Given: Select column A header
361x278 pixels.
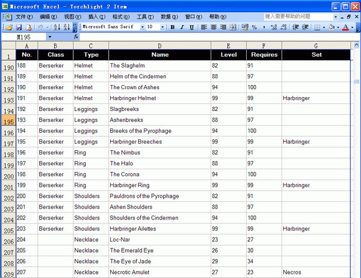Looking at the screenshot, I should (26, 46).
